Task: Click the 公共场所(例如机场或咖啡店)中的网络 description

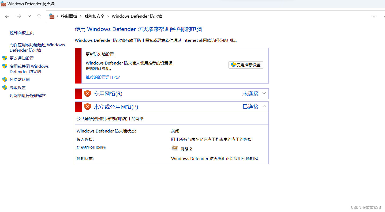Action: point(110,119)
